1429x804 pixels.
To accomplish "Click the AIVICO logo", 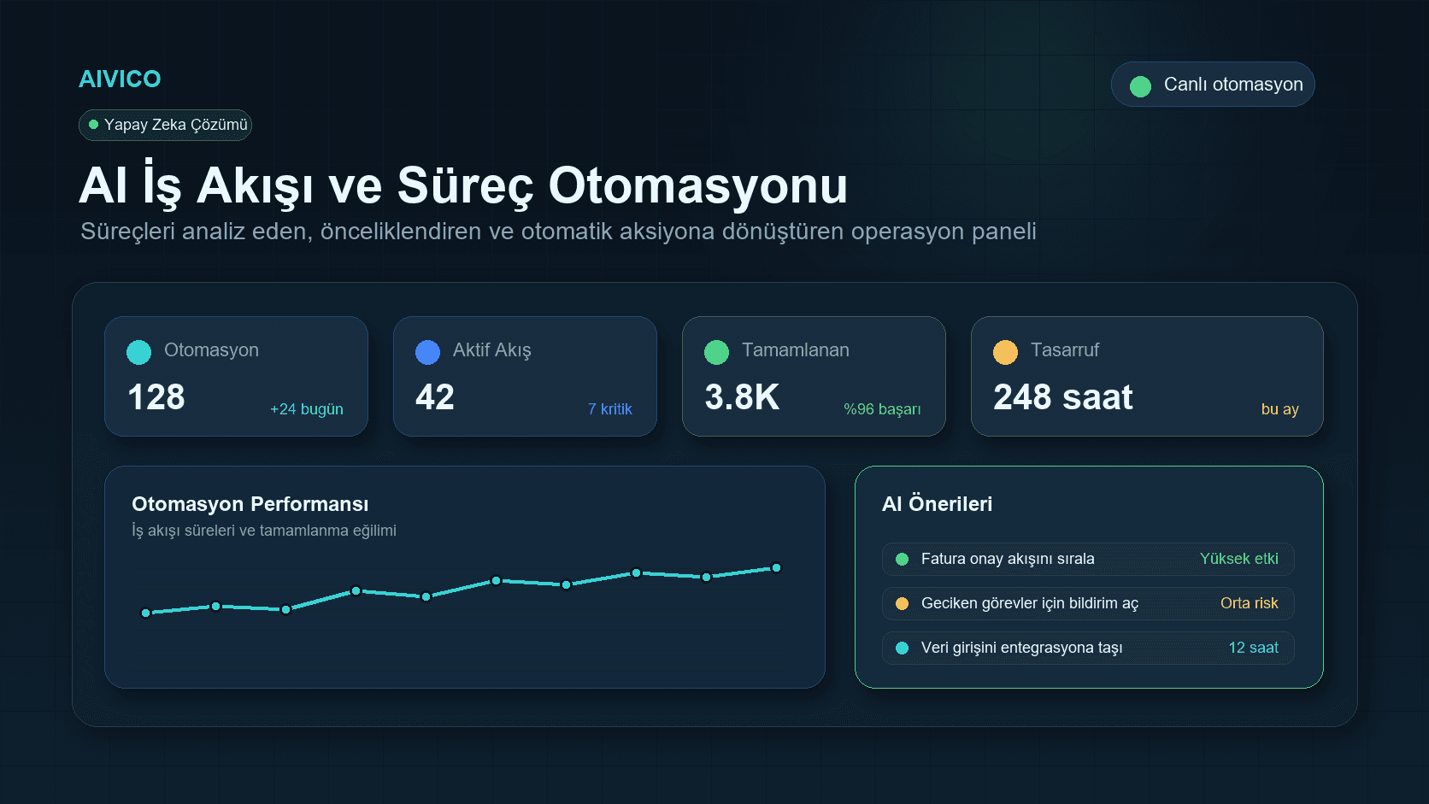I will pos(120,79).
